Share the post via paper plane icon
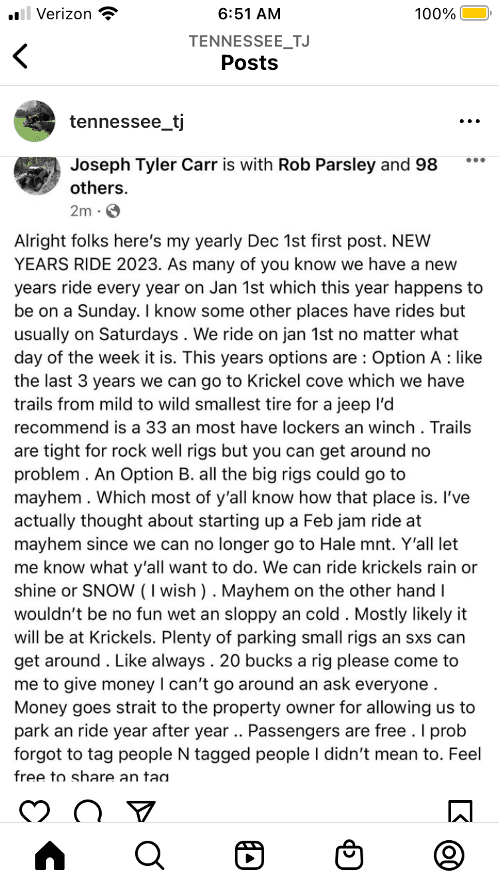The image size is (499, 888). pyautogui.click(x=140, y=811)
